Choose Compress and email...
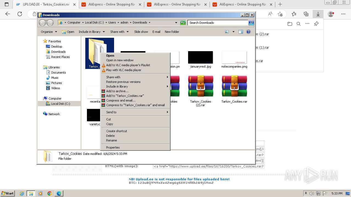This screenshot has width=351, height=197. click(x=135, y=100)
